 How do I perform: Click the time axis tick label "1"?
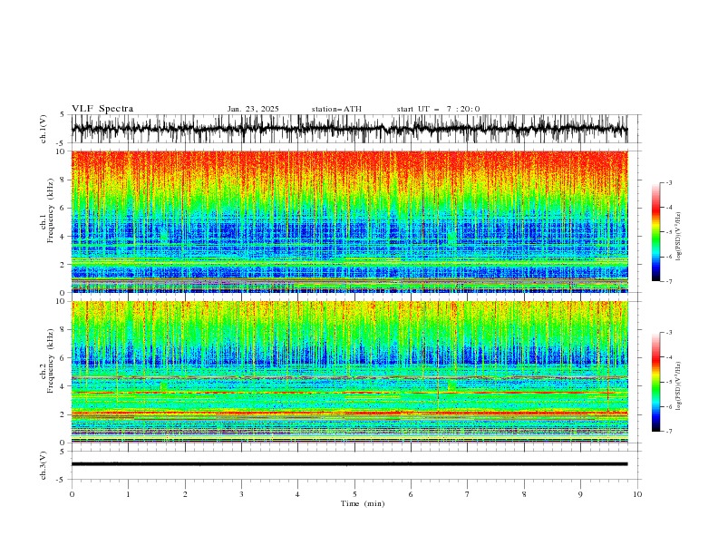pos(128,494)
